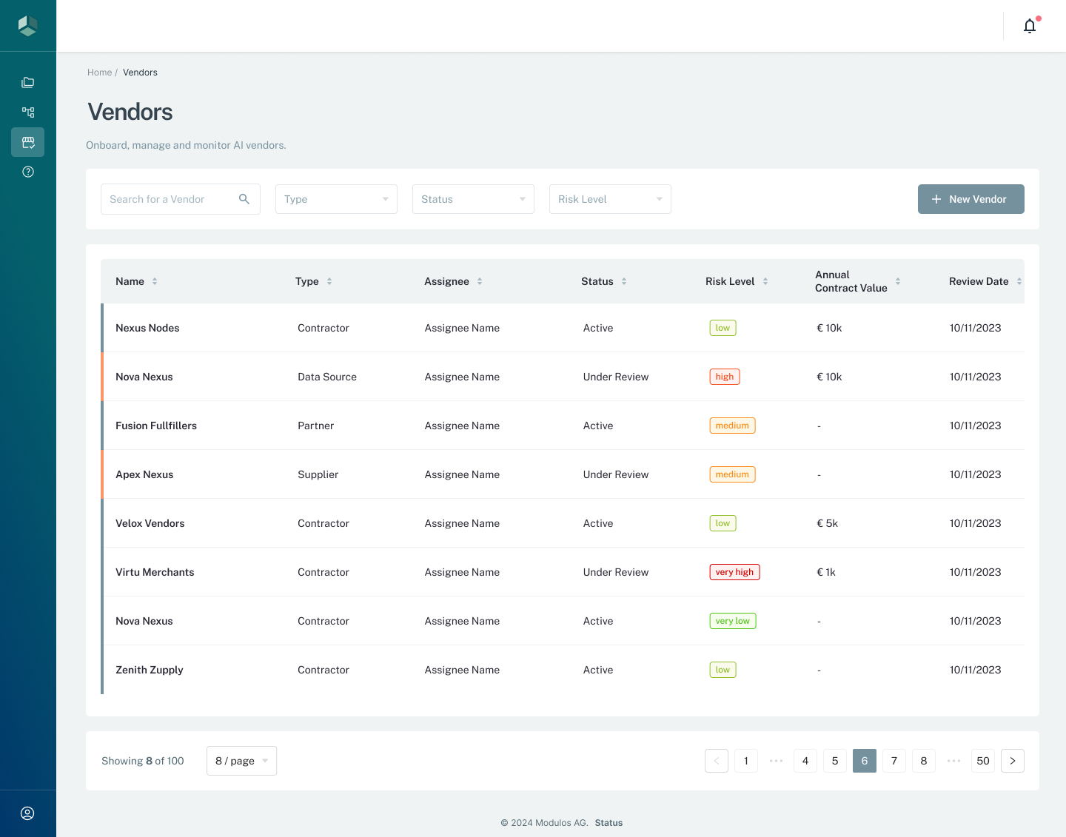
Task: Open the Status link in the footer
Action: 609,822
